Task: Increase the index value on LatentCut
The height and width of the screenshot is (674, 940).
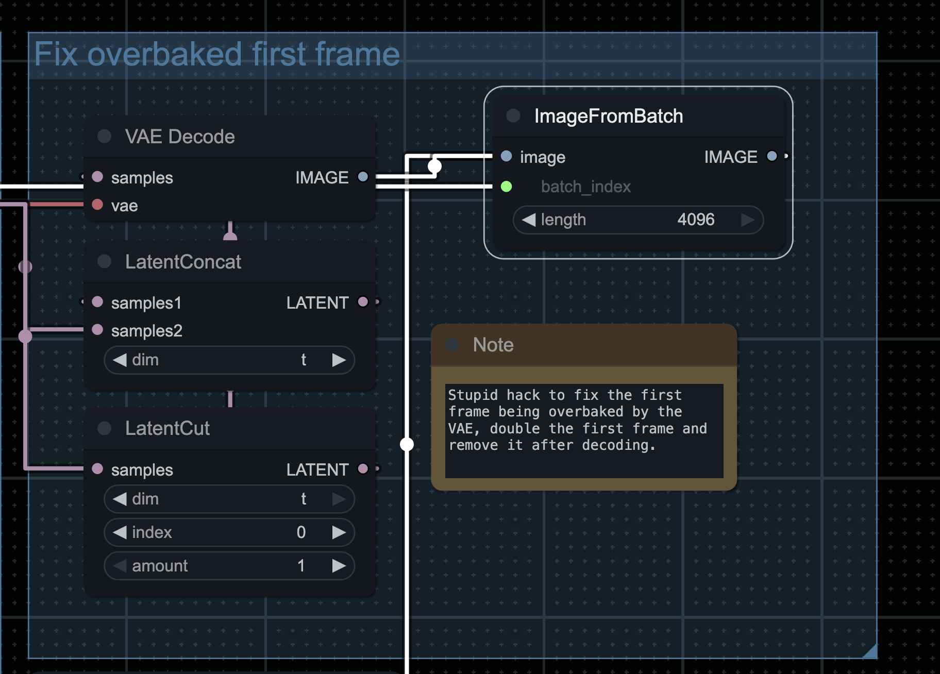Action: pos(339,532)
